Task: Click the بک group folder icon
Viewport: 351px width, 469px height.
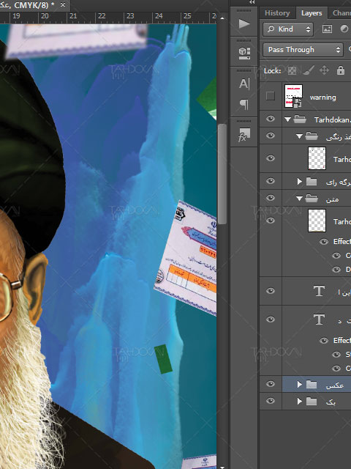Action: 312,401
